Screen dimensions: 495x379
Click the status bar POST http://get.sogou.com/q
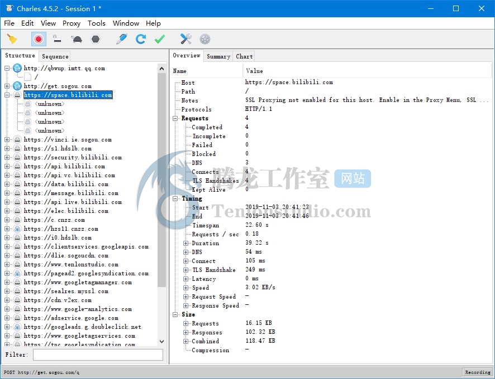tap(42, 372)
